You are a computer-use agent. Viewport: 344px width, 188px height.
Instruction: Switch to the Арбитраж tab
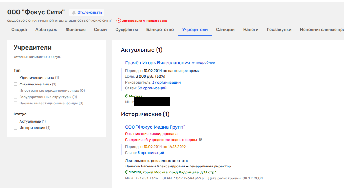tap(46, 30)
